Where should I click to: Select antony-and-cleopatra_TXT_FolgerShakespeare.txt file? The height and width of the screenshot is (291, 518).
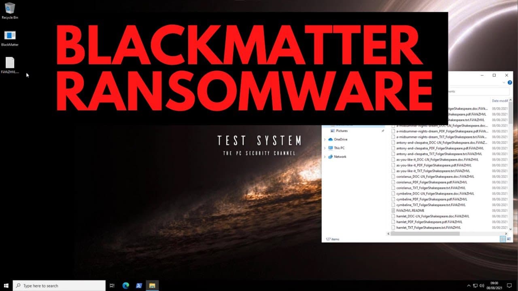(437, 154)
